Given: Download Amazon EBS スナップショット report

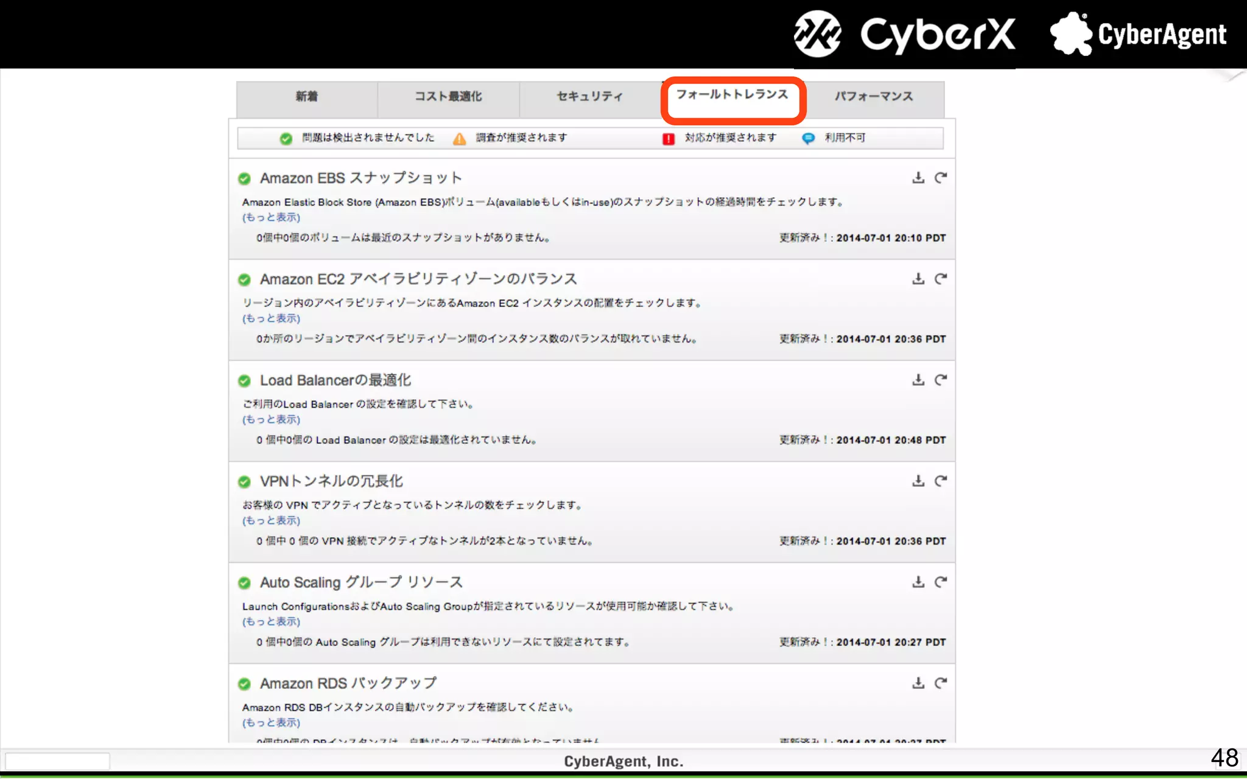Looking at the screenshot, I should [x=918, y=178].
